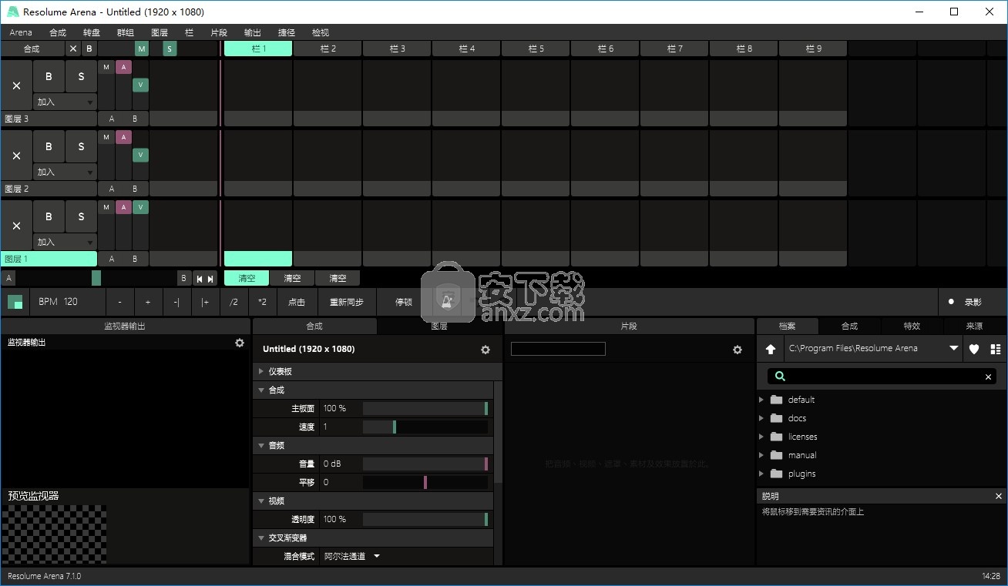Clear Layer 3 with its X button
Screen dimensions: 1008x586
pos(16,85)
